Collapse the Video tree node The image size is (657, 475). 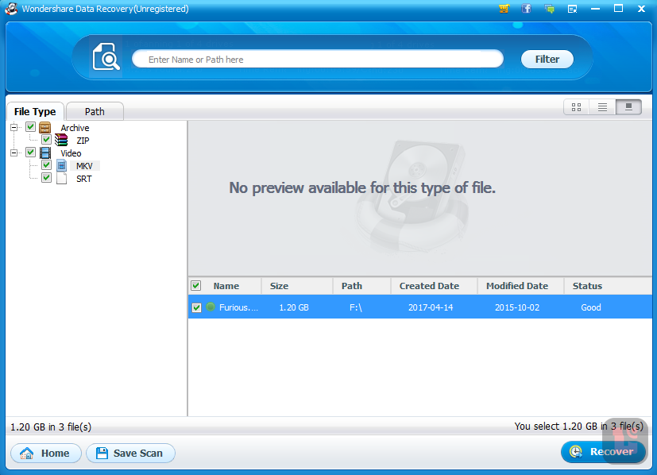pyautogui.click(x=14, y=153)
